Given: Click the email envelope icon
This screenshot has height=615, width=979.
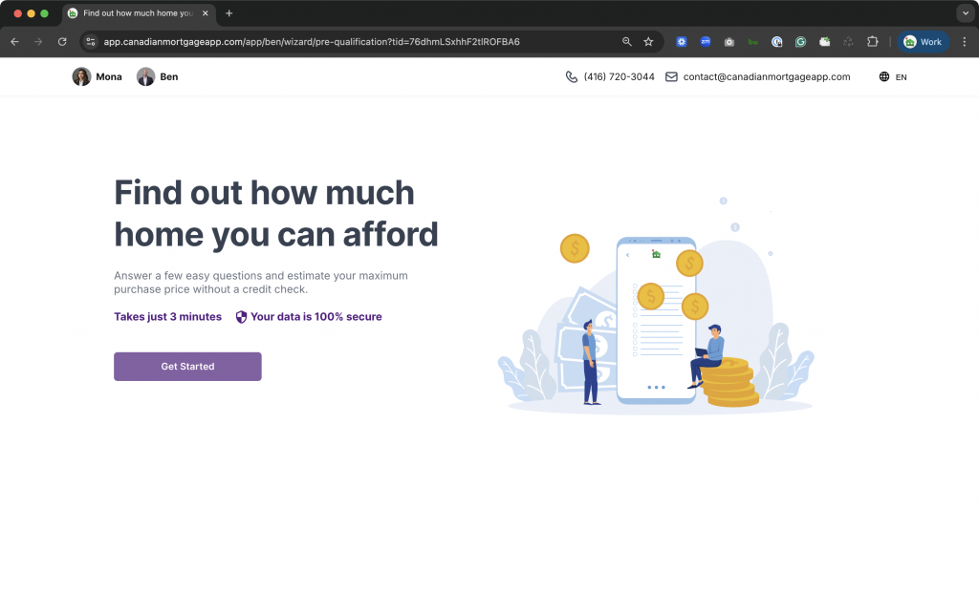Looking at the screenshot, I should coord(671,76).
